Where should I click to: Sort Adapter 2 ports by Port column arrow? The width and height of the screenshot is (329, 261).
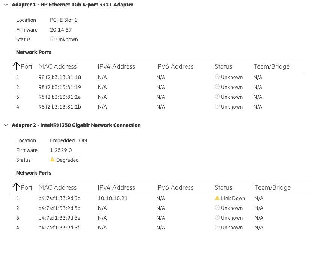(x=16, y=187)
